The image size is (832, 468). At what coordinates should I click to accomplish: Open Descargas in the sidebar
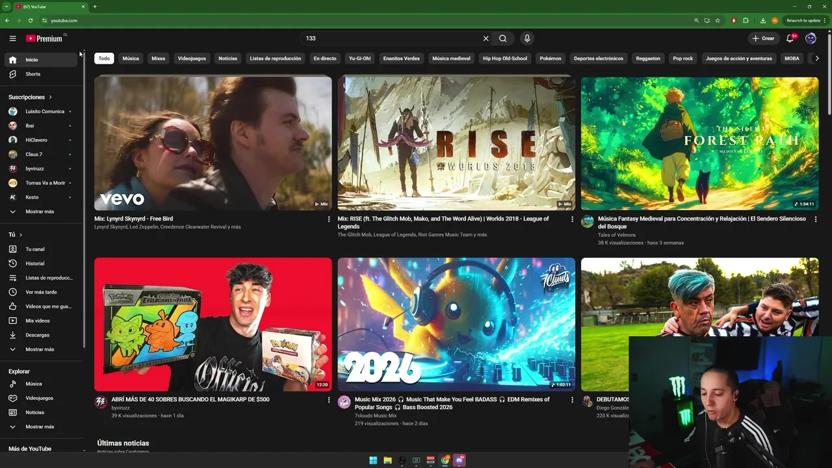coord(42,335)
